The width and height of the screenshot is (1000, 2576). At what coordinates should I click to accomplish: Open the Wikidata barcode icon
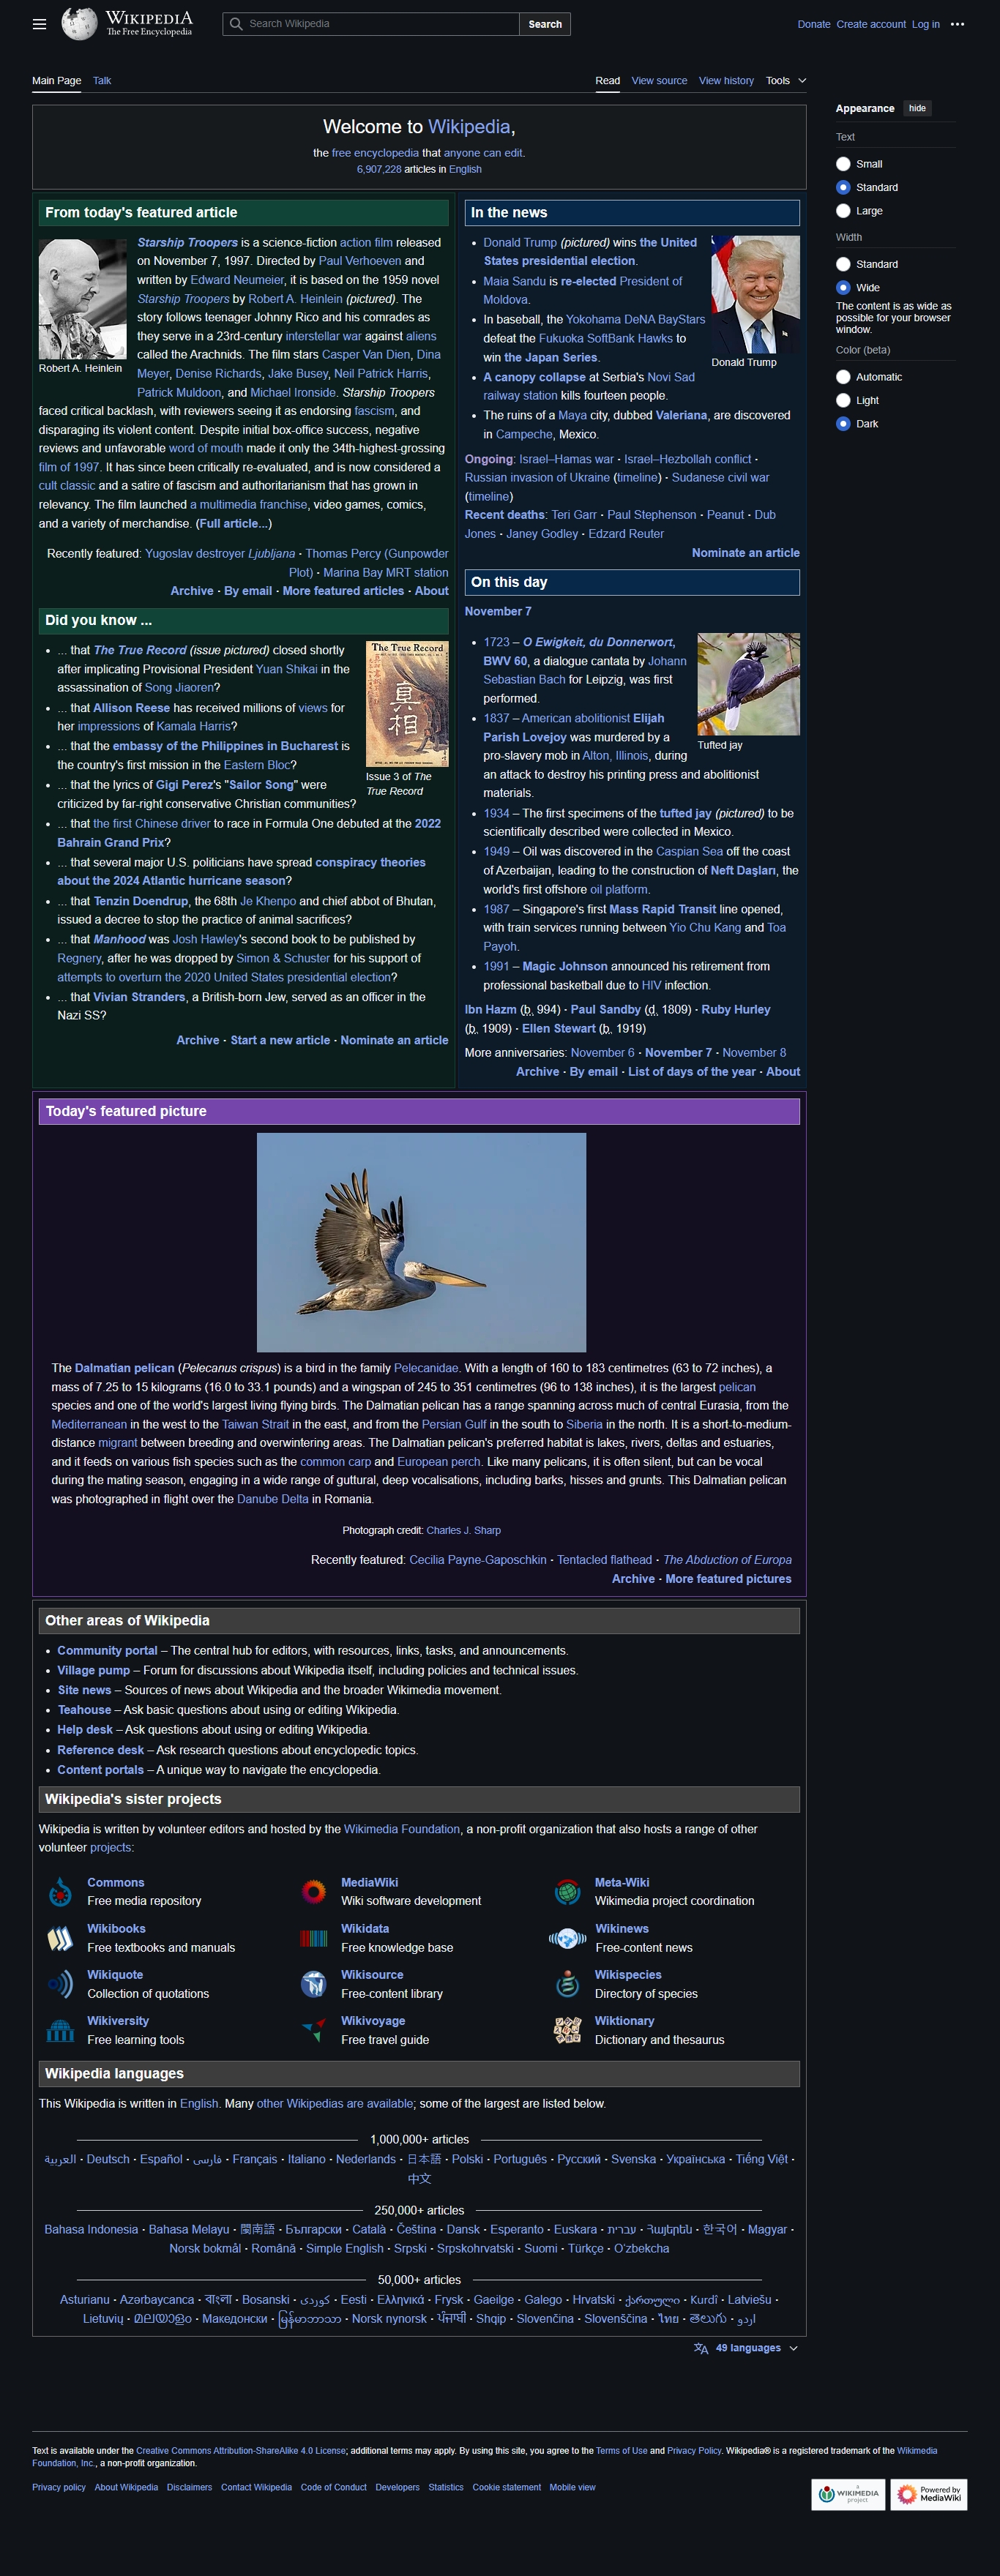pyautogui.click(x=314, y=1938)
